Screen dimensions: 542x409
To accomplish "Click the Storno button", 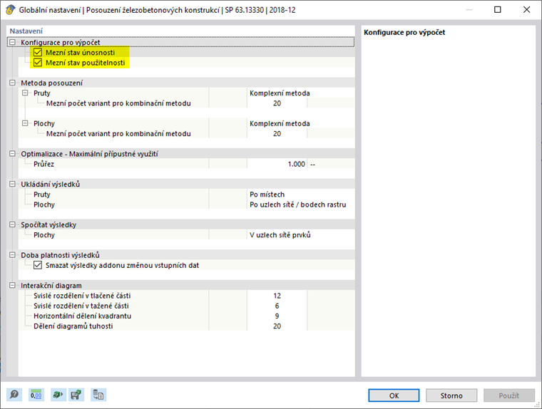I will pyautogui.click(x=451, y=395).
